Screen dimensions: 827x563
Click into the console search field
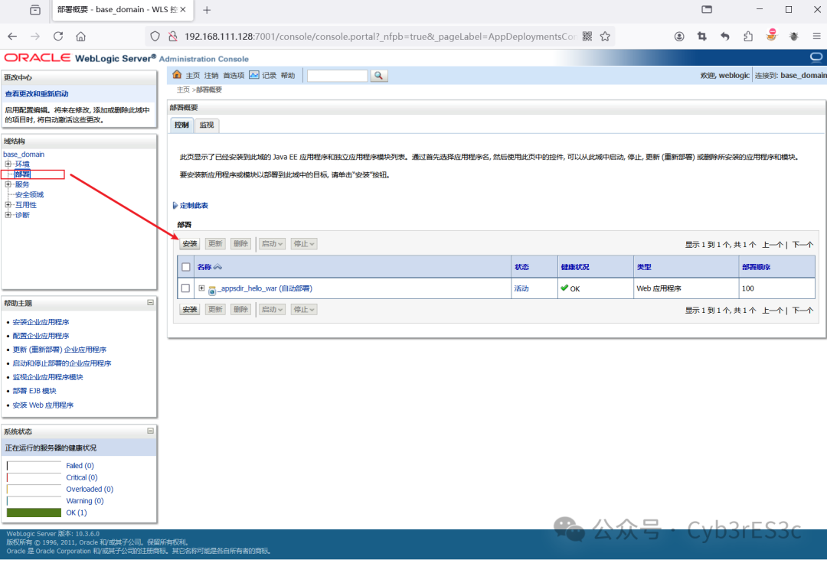point(337,76)
